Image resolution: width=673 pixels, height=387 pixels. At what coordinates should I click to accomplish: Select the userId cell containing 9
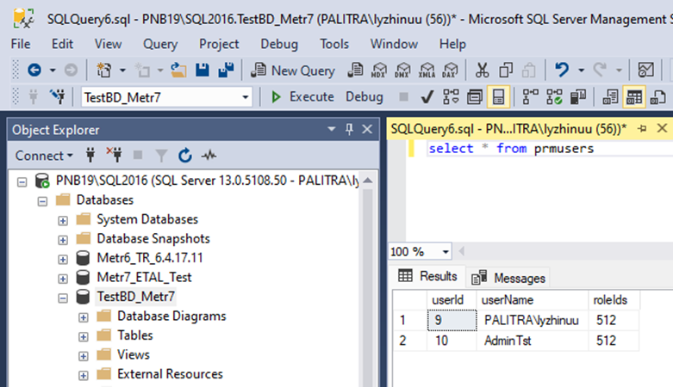(x=452, y=320)
